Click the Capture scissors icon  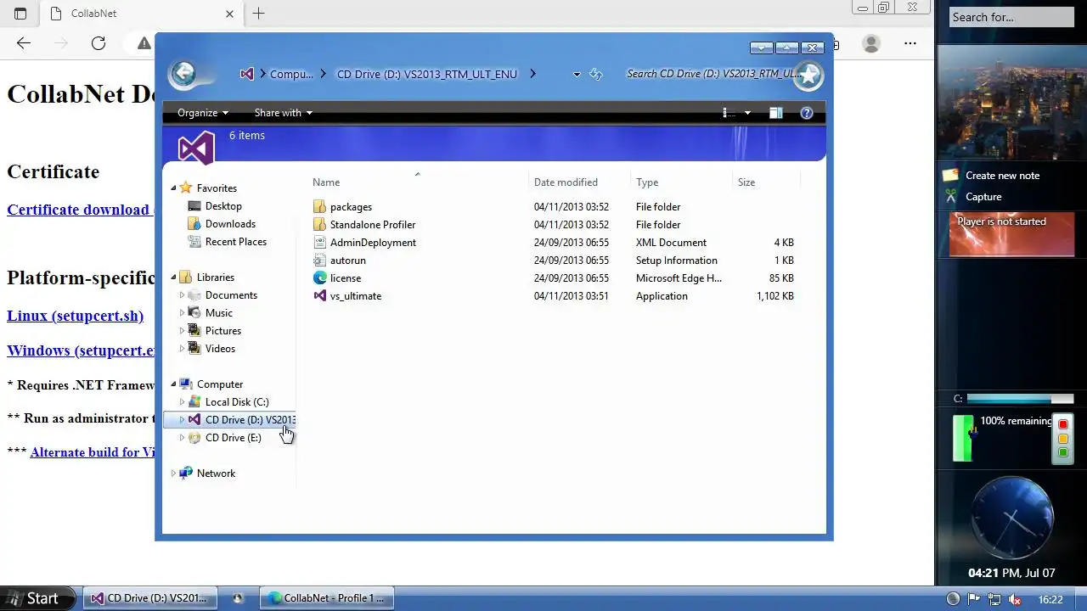(x=950, y=197)
